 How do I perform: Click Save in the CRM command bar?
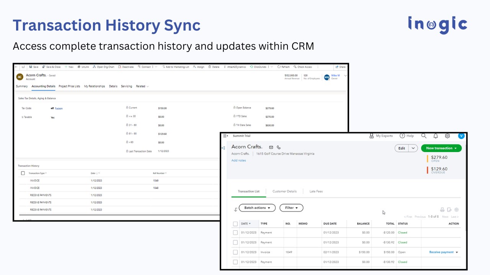pos(34,67)
